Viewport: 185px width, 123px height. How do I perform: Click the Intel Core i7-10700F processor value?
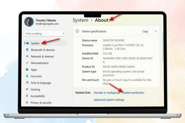coord(123,47)
